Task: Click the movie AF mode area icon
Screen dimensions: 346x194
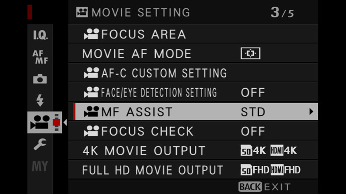Action: point(250,53)
